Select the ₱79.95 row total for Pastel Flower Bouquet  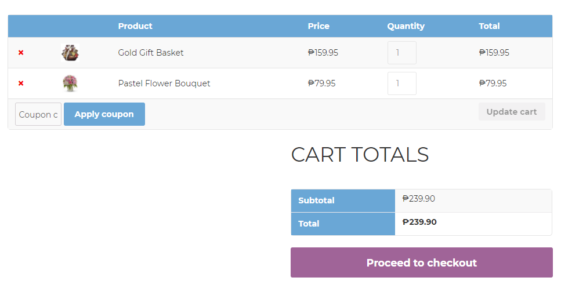493,83
